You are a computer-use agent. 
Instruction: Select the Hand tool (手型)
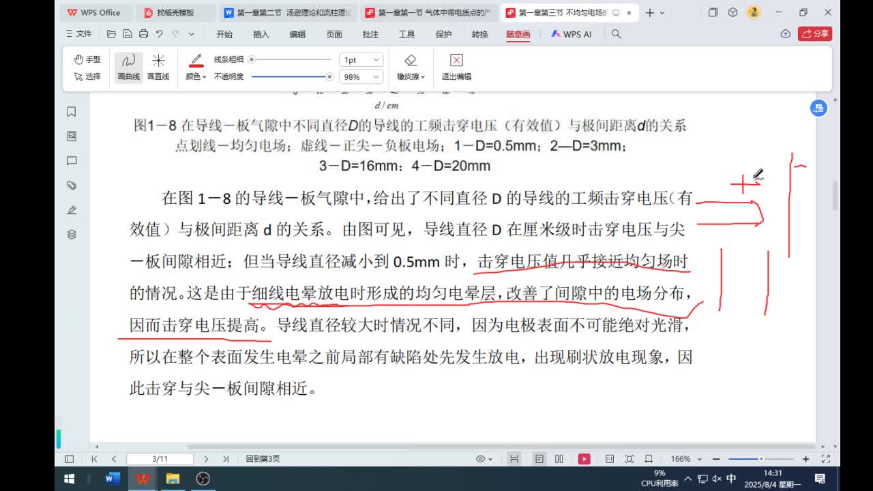click(87, 59)
